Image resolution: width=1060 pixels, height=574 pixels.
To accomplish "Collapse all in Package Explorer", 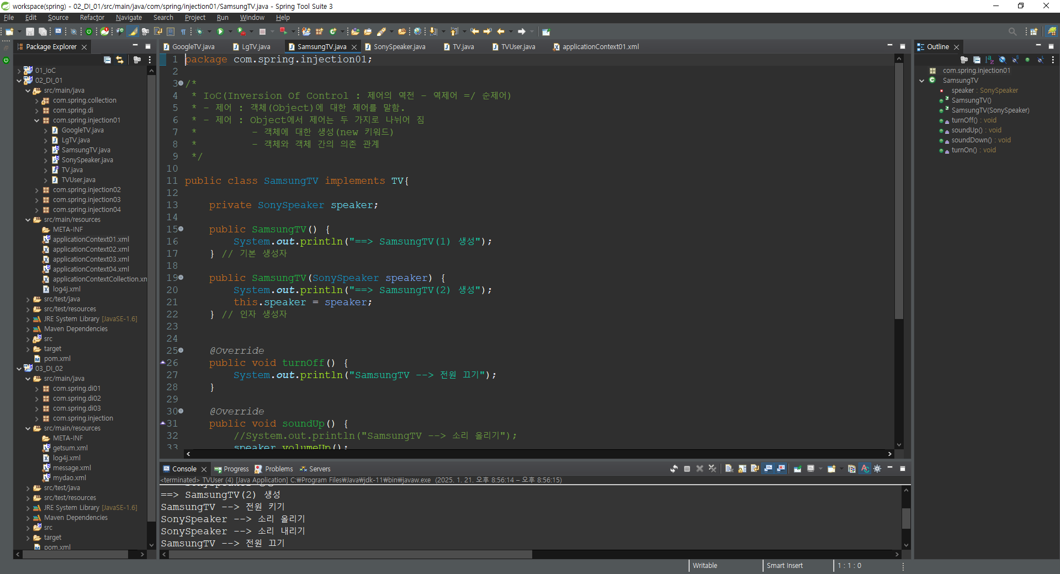I will coord(107,60).
